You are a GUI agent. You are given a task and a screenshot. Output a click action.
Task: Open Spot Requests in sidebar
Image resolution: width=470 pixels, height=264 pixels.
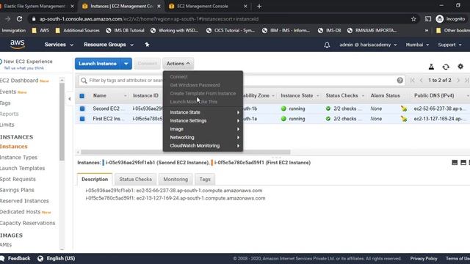coord(18,179)
